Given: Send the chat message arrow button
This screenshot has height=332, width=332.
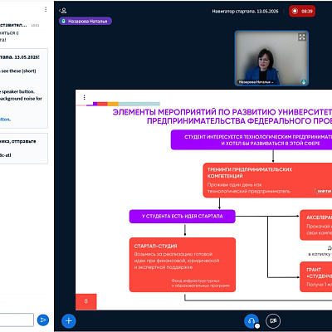Looking at the screenshot, I should (x=43, y=320).
